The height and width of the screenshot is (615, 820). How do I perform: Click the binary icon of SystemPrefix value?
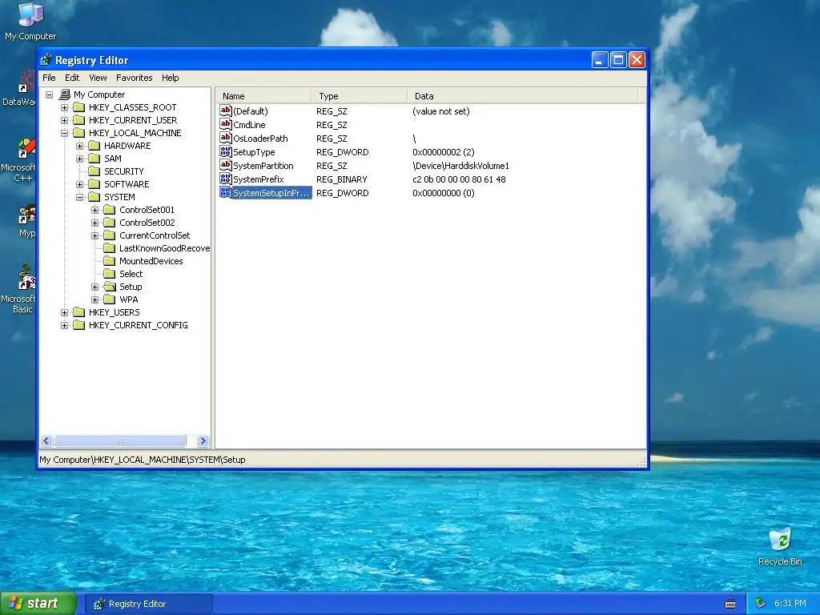click(x=225, y=179)
